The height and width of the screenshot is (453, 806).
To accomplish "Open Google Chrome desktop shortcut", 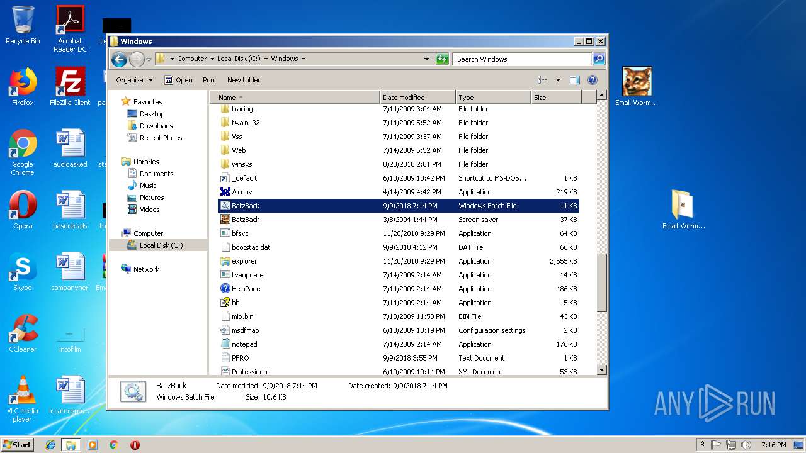I will (x=23, y=152).
